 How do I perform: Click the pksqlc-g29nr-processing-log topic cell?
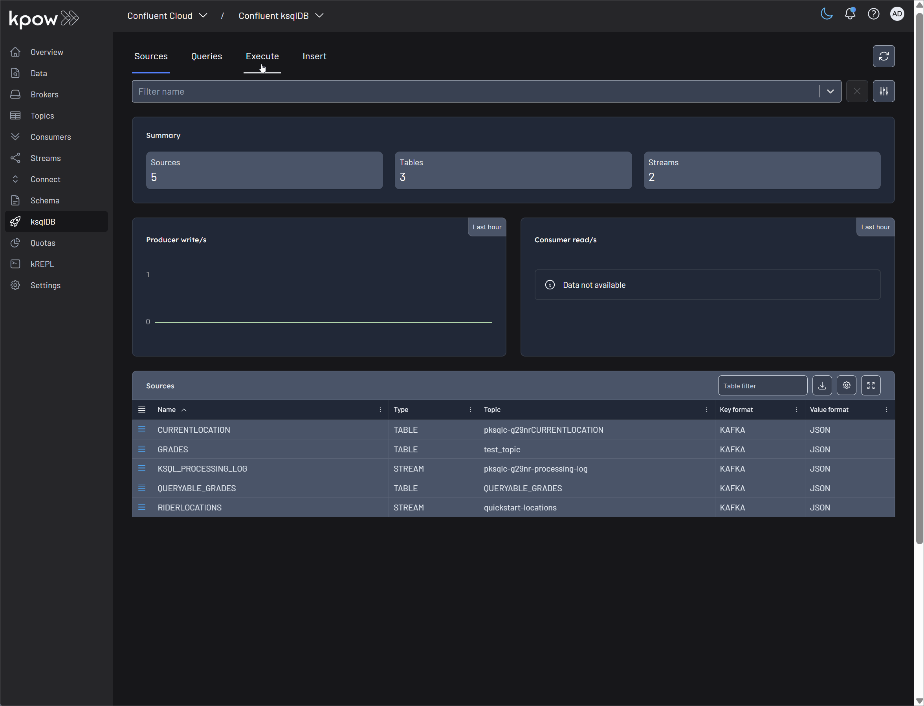(x=596, y=468)
